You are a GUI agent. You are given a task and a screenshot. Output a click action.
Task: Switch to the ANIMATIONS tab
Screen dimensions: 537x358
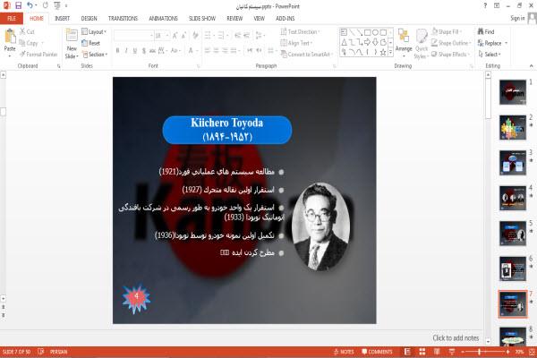tap(164, 19)
